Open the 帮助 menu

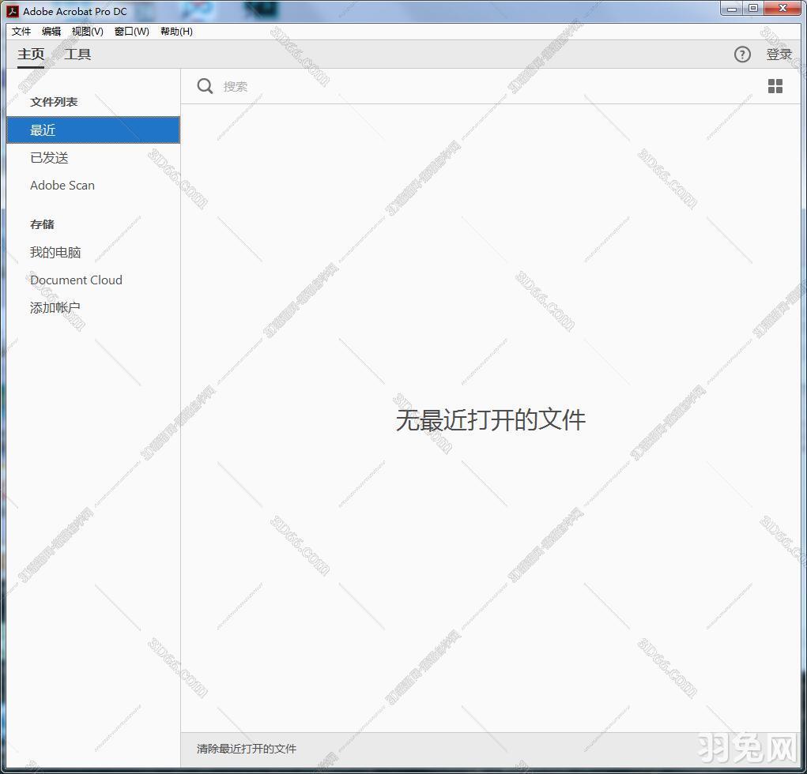click(176, 32)
